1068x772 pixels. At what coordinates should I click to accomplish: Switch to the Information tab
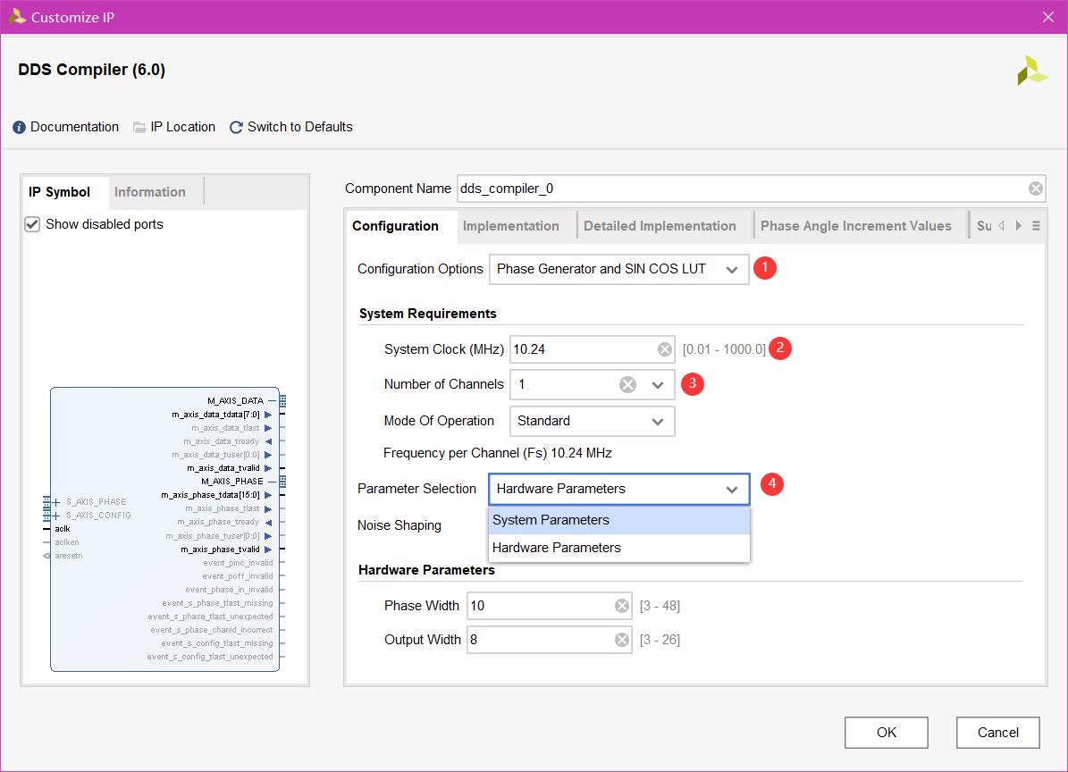150,192
